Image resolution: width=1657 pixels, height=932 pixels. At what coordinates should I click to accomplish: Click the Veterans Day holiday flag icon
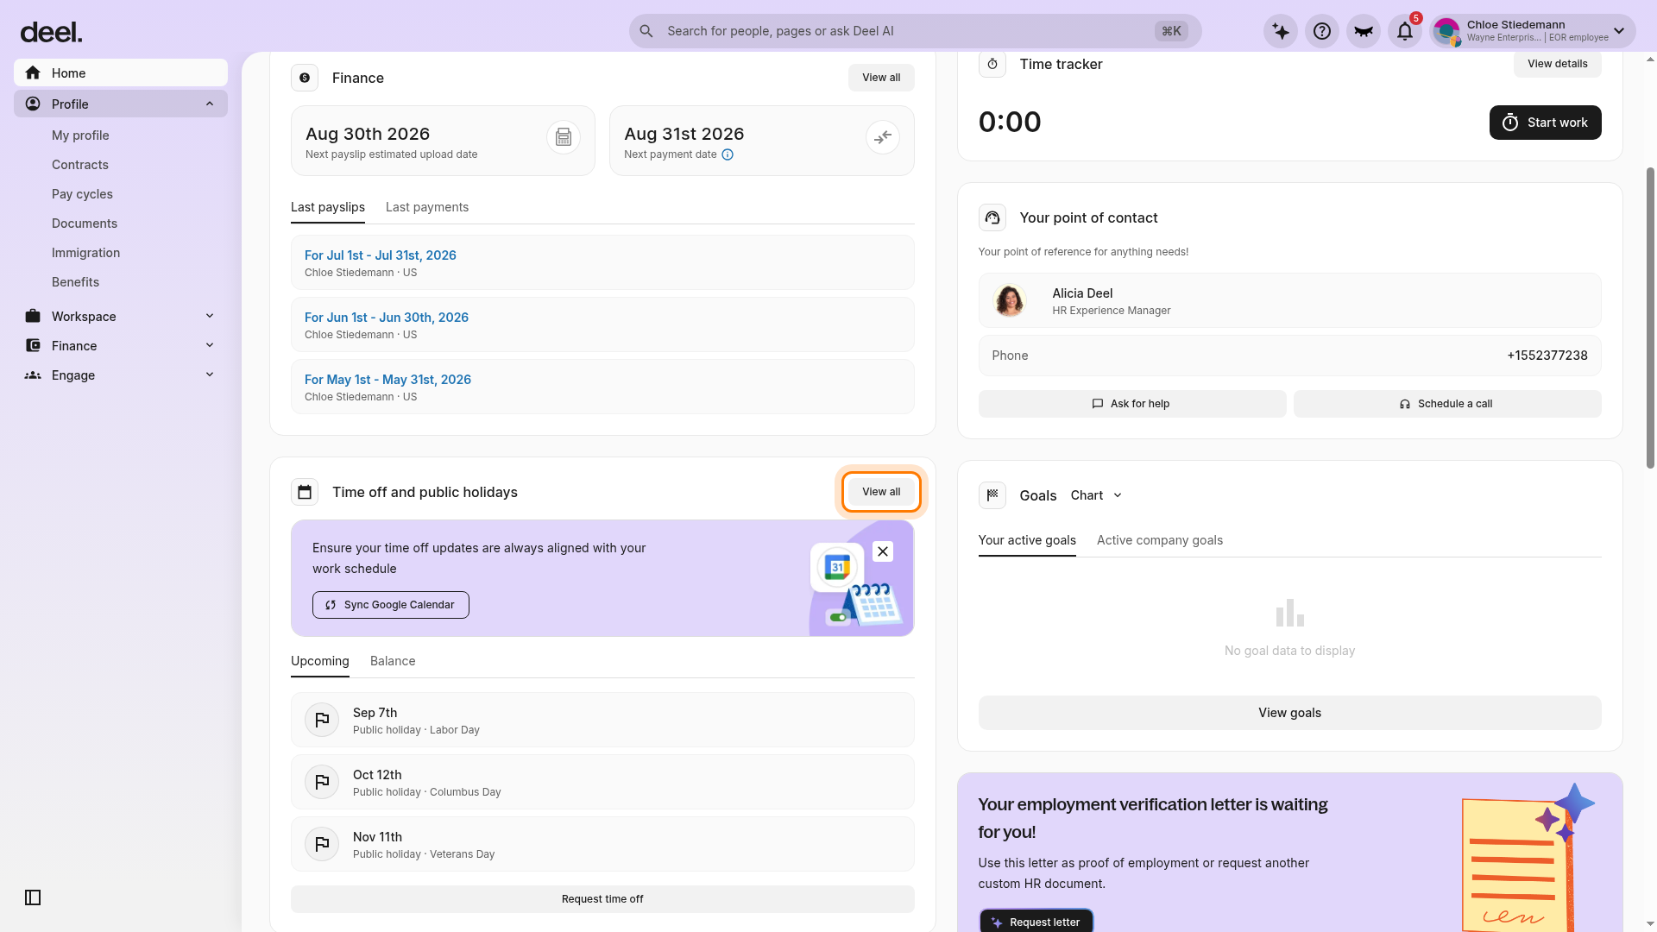(x=322, y=844)
